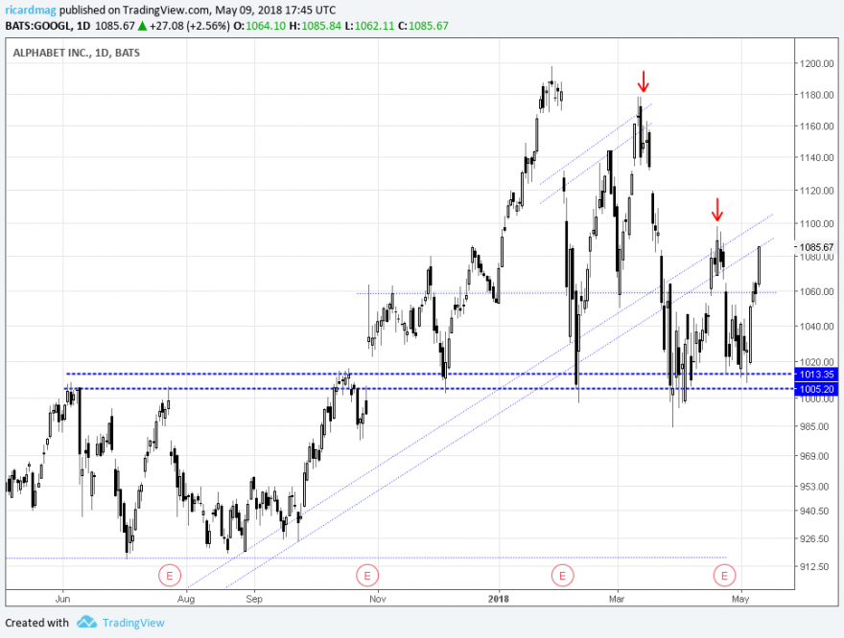Click the 1040.00 price axis label
The width and height of the screenshot is (844, 638).
tap(816, 327)
